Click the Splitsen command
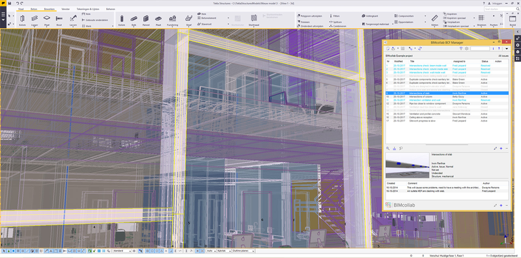 (335, 22)
